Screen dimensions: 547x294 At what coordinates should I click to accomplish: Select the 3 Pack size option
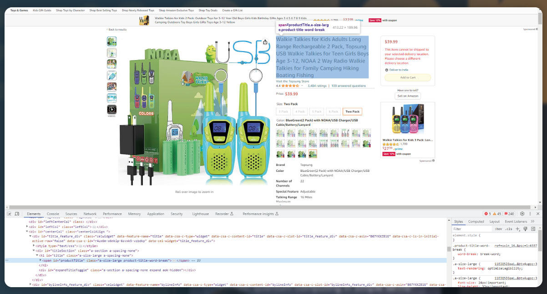tap(284, 111)
